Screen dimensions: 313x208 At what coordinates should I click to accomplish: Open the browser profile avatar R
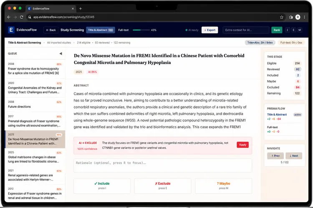[x=298, y=17]
